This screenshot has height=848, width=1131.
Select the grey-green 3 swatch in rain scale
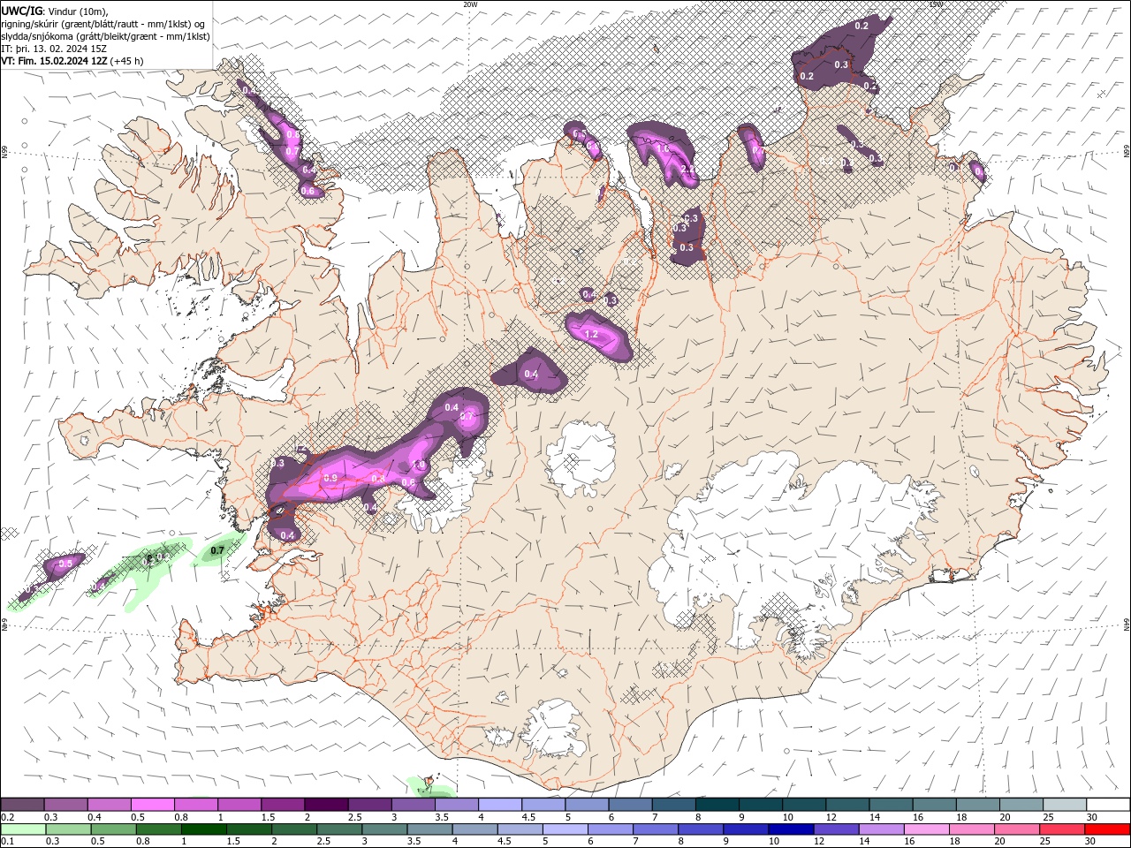click(384, 829)
